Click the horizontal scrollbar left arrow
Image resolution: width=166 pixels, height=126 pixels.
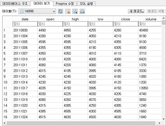click(4, 123)
